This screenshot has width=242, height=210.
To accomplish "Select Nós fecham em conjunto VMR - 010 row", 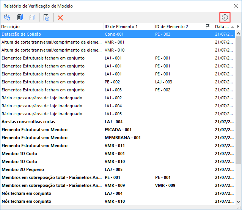I will pos(118,201).
